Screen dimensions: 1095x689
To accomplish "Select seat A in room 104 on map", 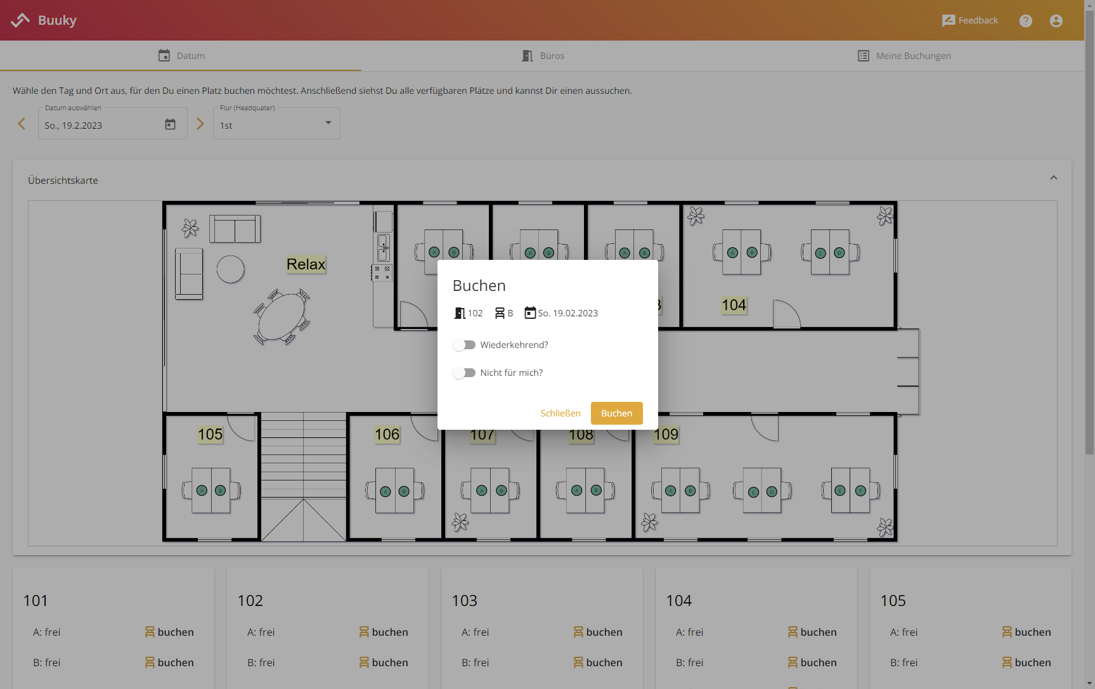I will click(733, 253).
